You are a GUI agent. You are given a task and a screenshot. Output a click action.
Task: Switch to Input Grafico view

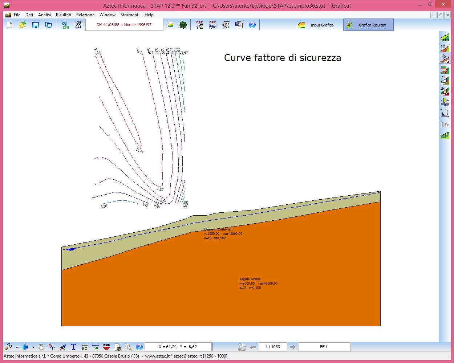point(316,25)
